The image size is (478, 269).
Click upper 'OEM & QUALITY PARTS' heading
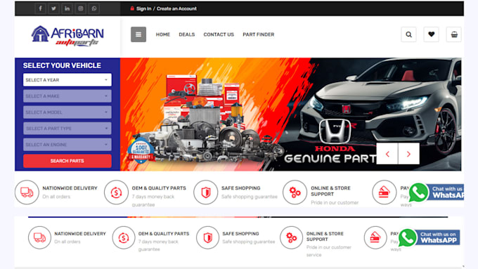159,188
